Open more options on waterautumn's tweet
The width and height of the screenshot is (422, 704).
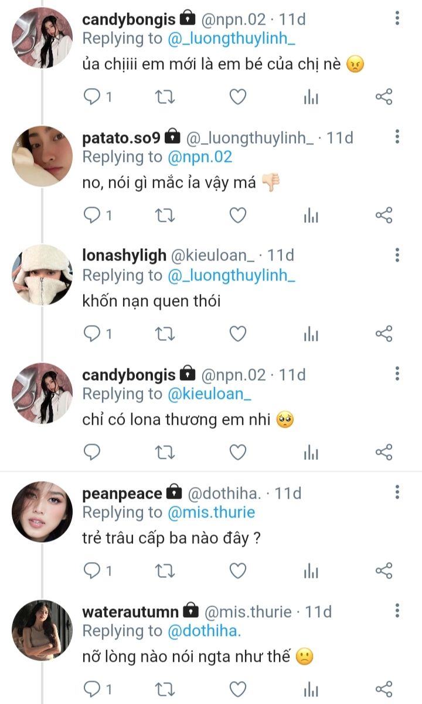click(397, 611)
